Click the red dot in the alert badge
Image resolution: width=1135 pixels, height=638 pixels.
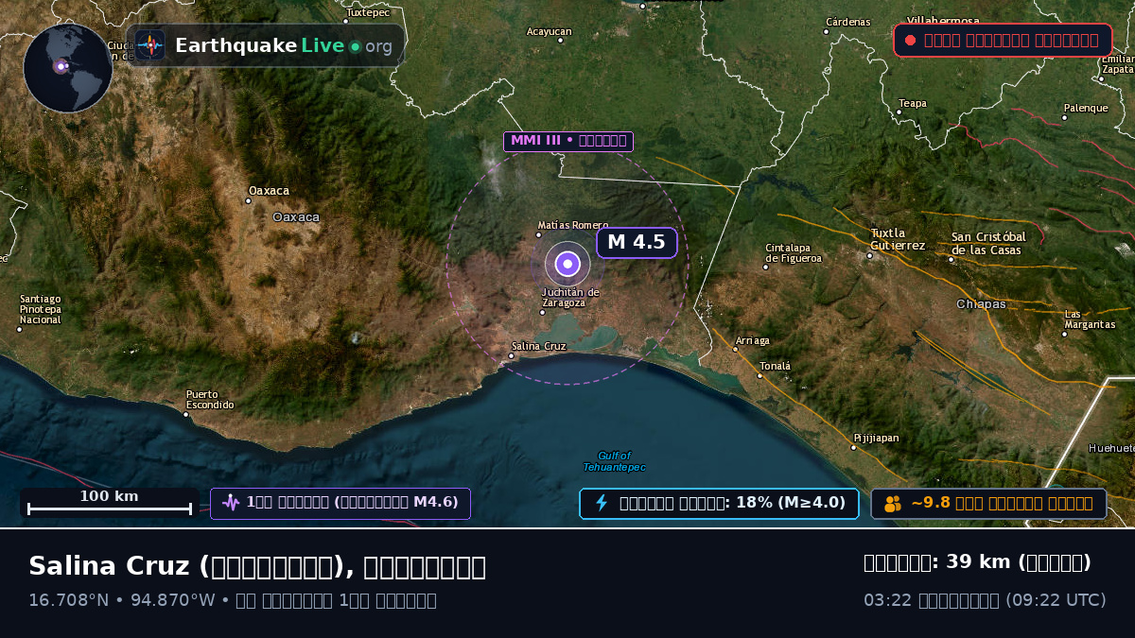pyautogui.click(x=910, y=40)
